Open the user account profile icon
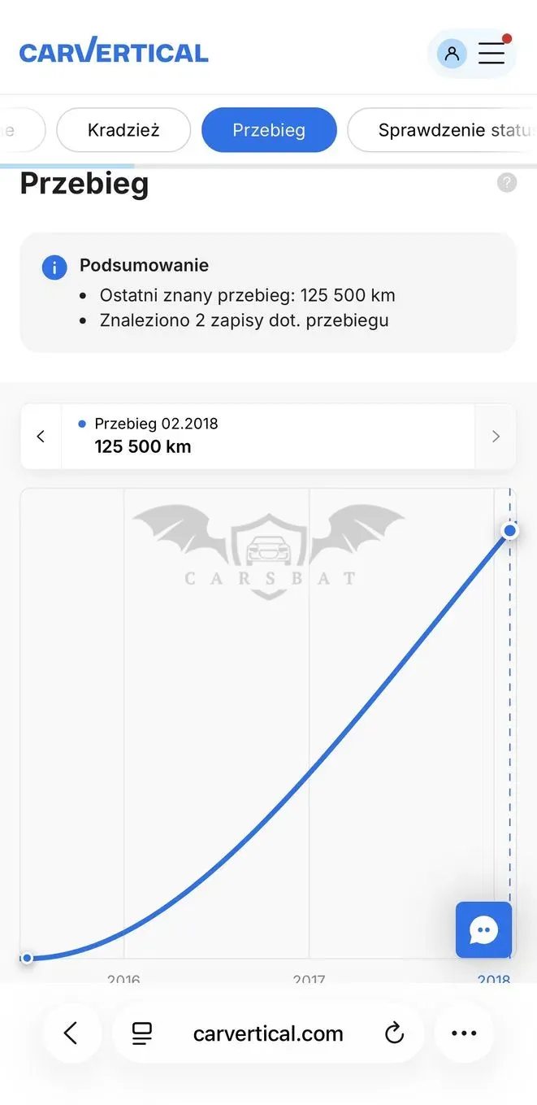This screenshot has height=1105, width=537. point(452,54)
